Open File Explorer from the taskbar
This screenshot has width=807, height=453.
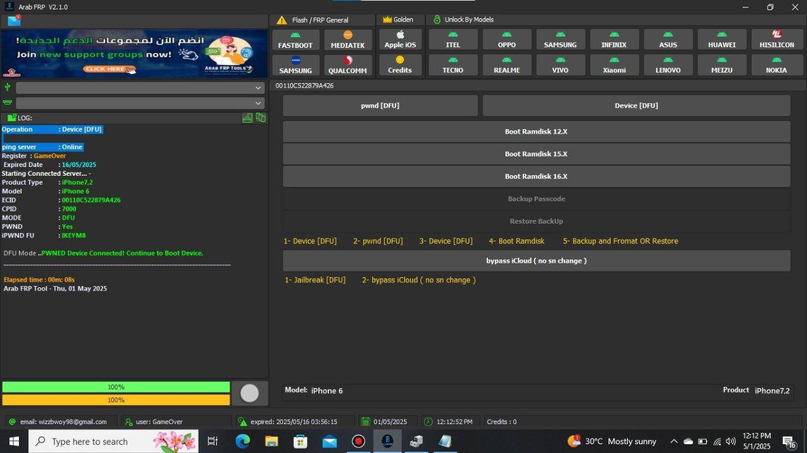pyautogui.click(x=272, y=441)
